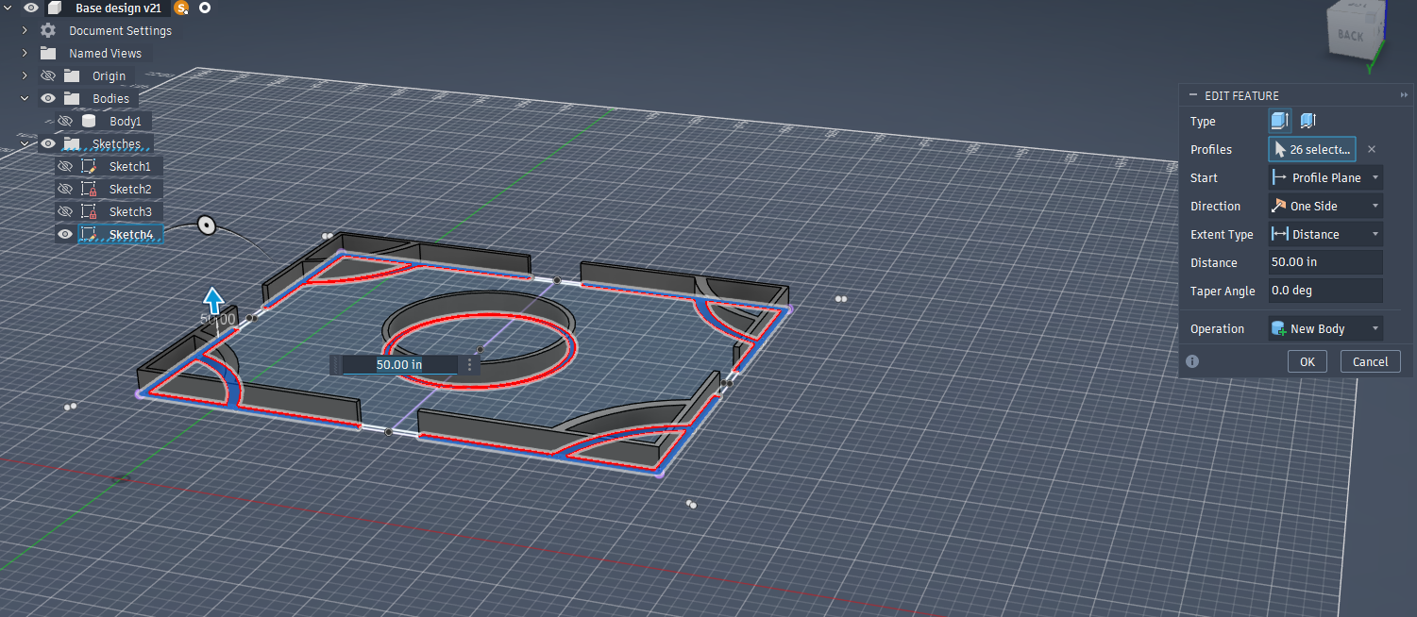This screenshot has width=1417, height=617.
Task: Select the Body1 label
Action: click(125, 122)
